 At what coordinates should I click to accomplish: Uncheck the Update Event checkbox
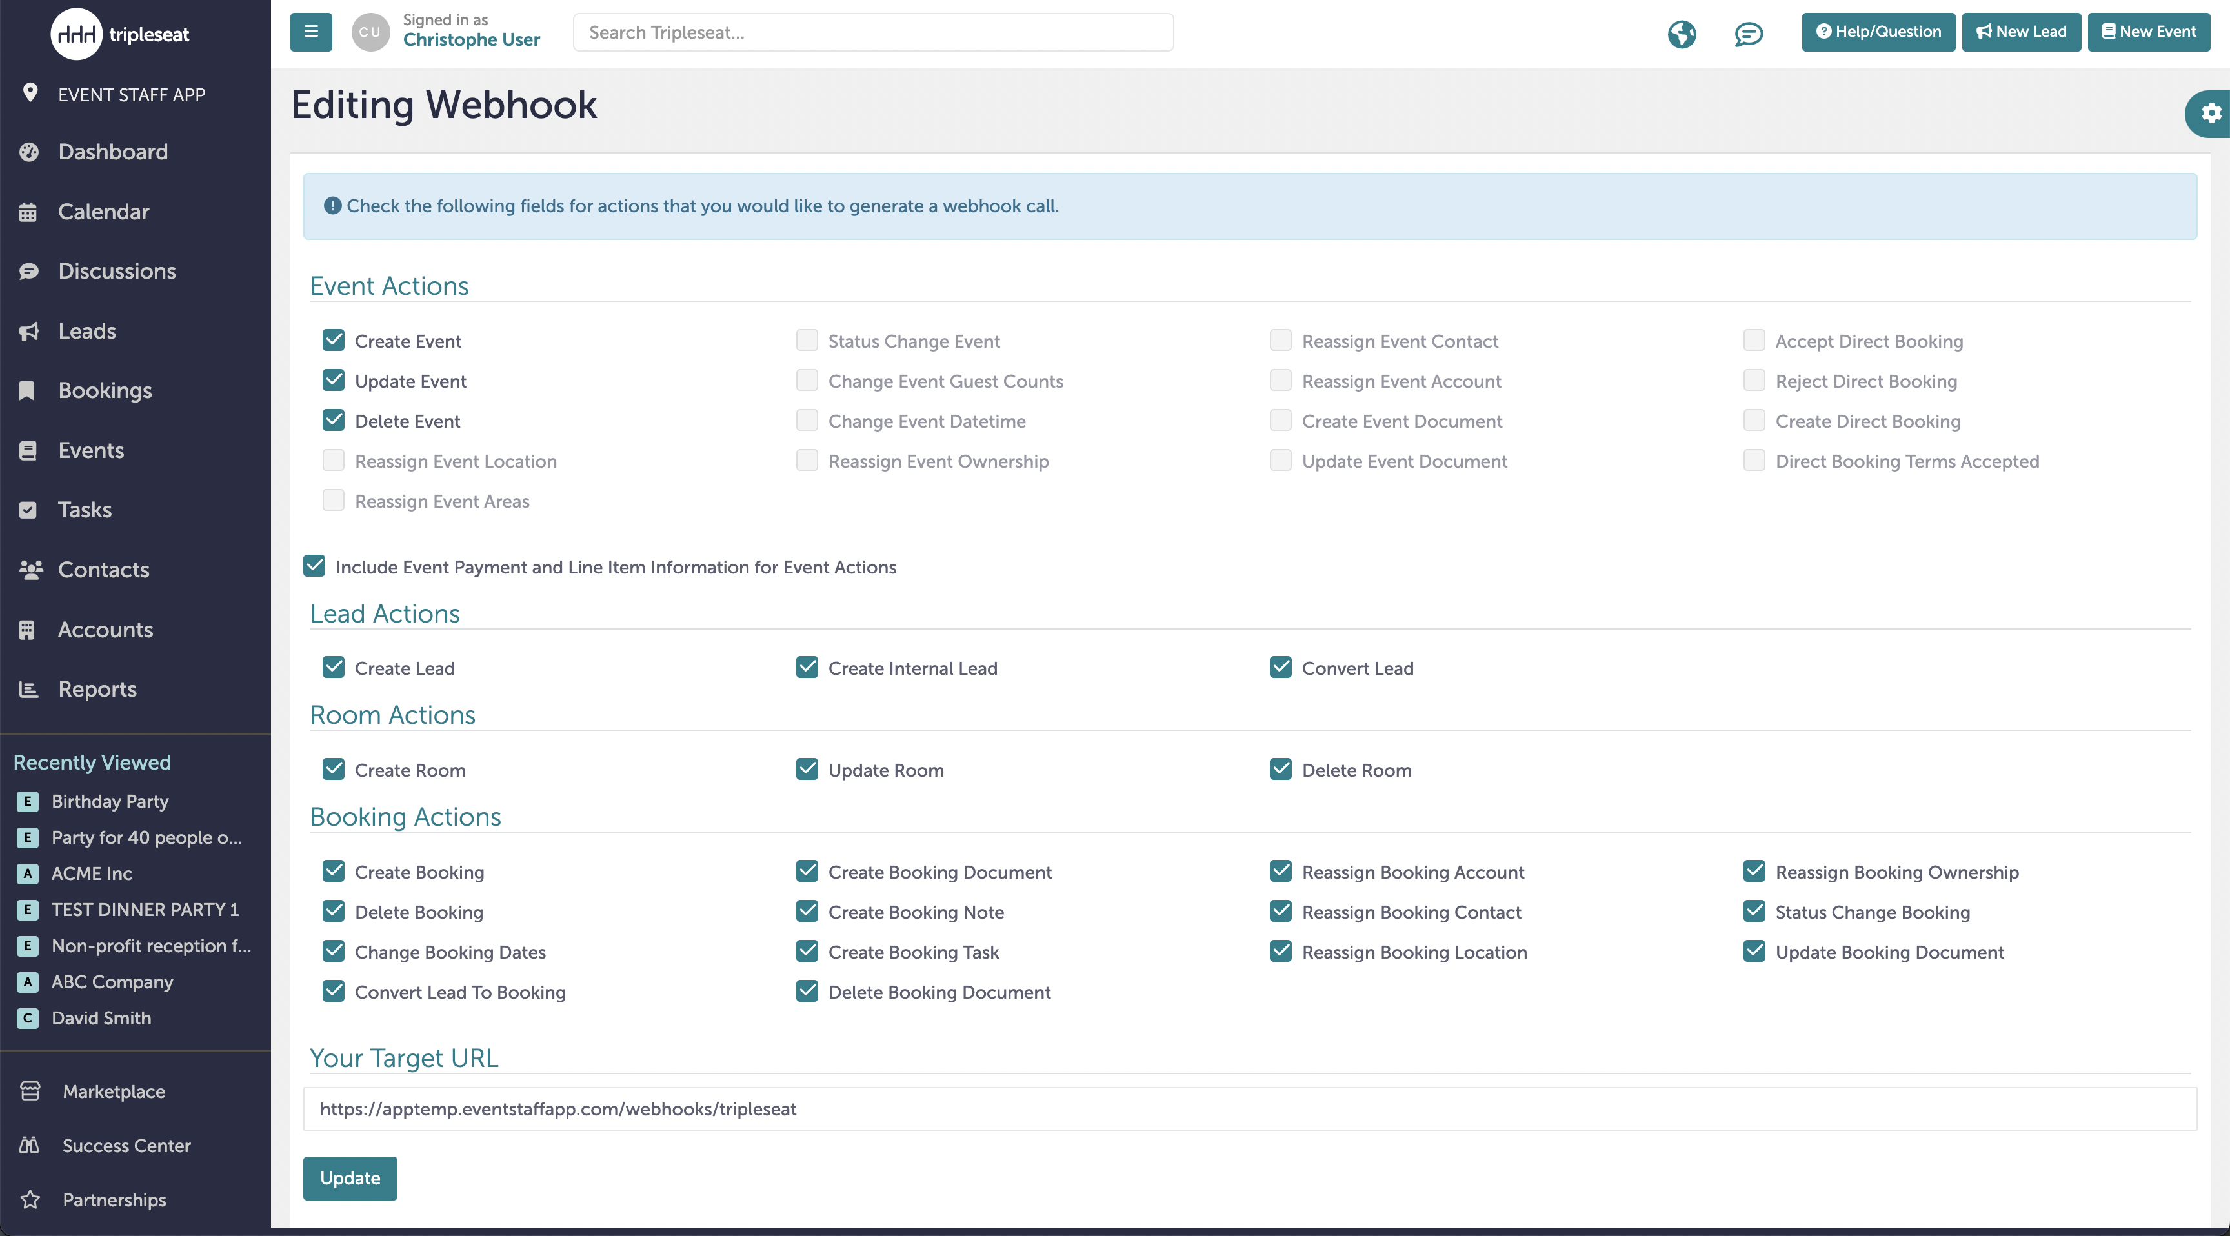click(334, 380)
